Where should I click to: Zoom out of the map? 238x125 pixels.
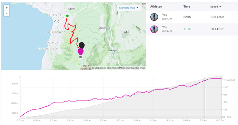pyautogui.click(x=7, y=13)
